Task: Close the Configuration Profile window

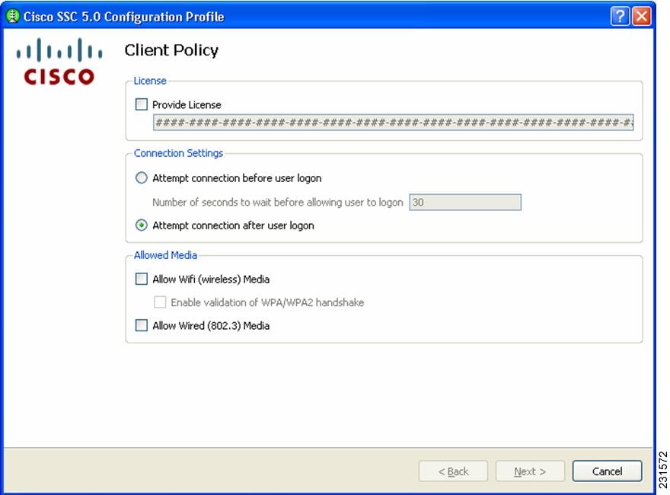Action: [x=642, y=16]
